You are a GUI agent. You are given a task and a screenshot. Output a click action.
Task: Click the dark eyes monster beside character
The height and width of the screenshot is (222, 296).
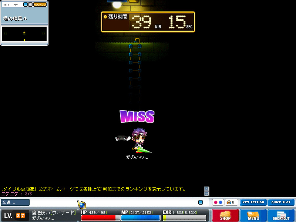(x=123, y=138)
